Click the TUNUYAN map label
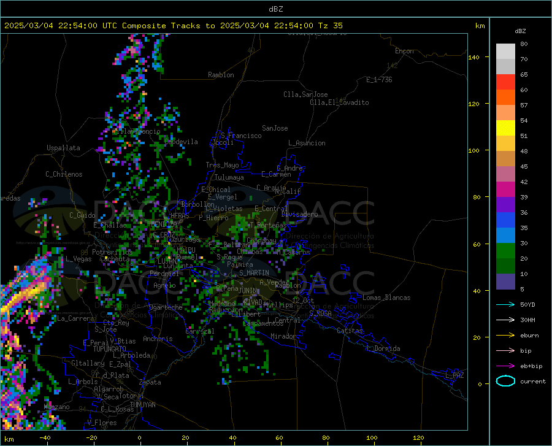Image resolution: width=552 pixels, height=446 pixels. click(x=142, y=404)
